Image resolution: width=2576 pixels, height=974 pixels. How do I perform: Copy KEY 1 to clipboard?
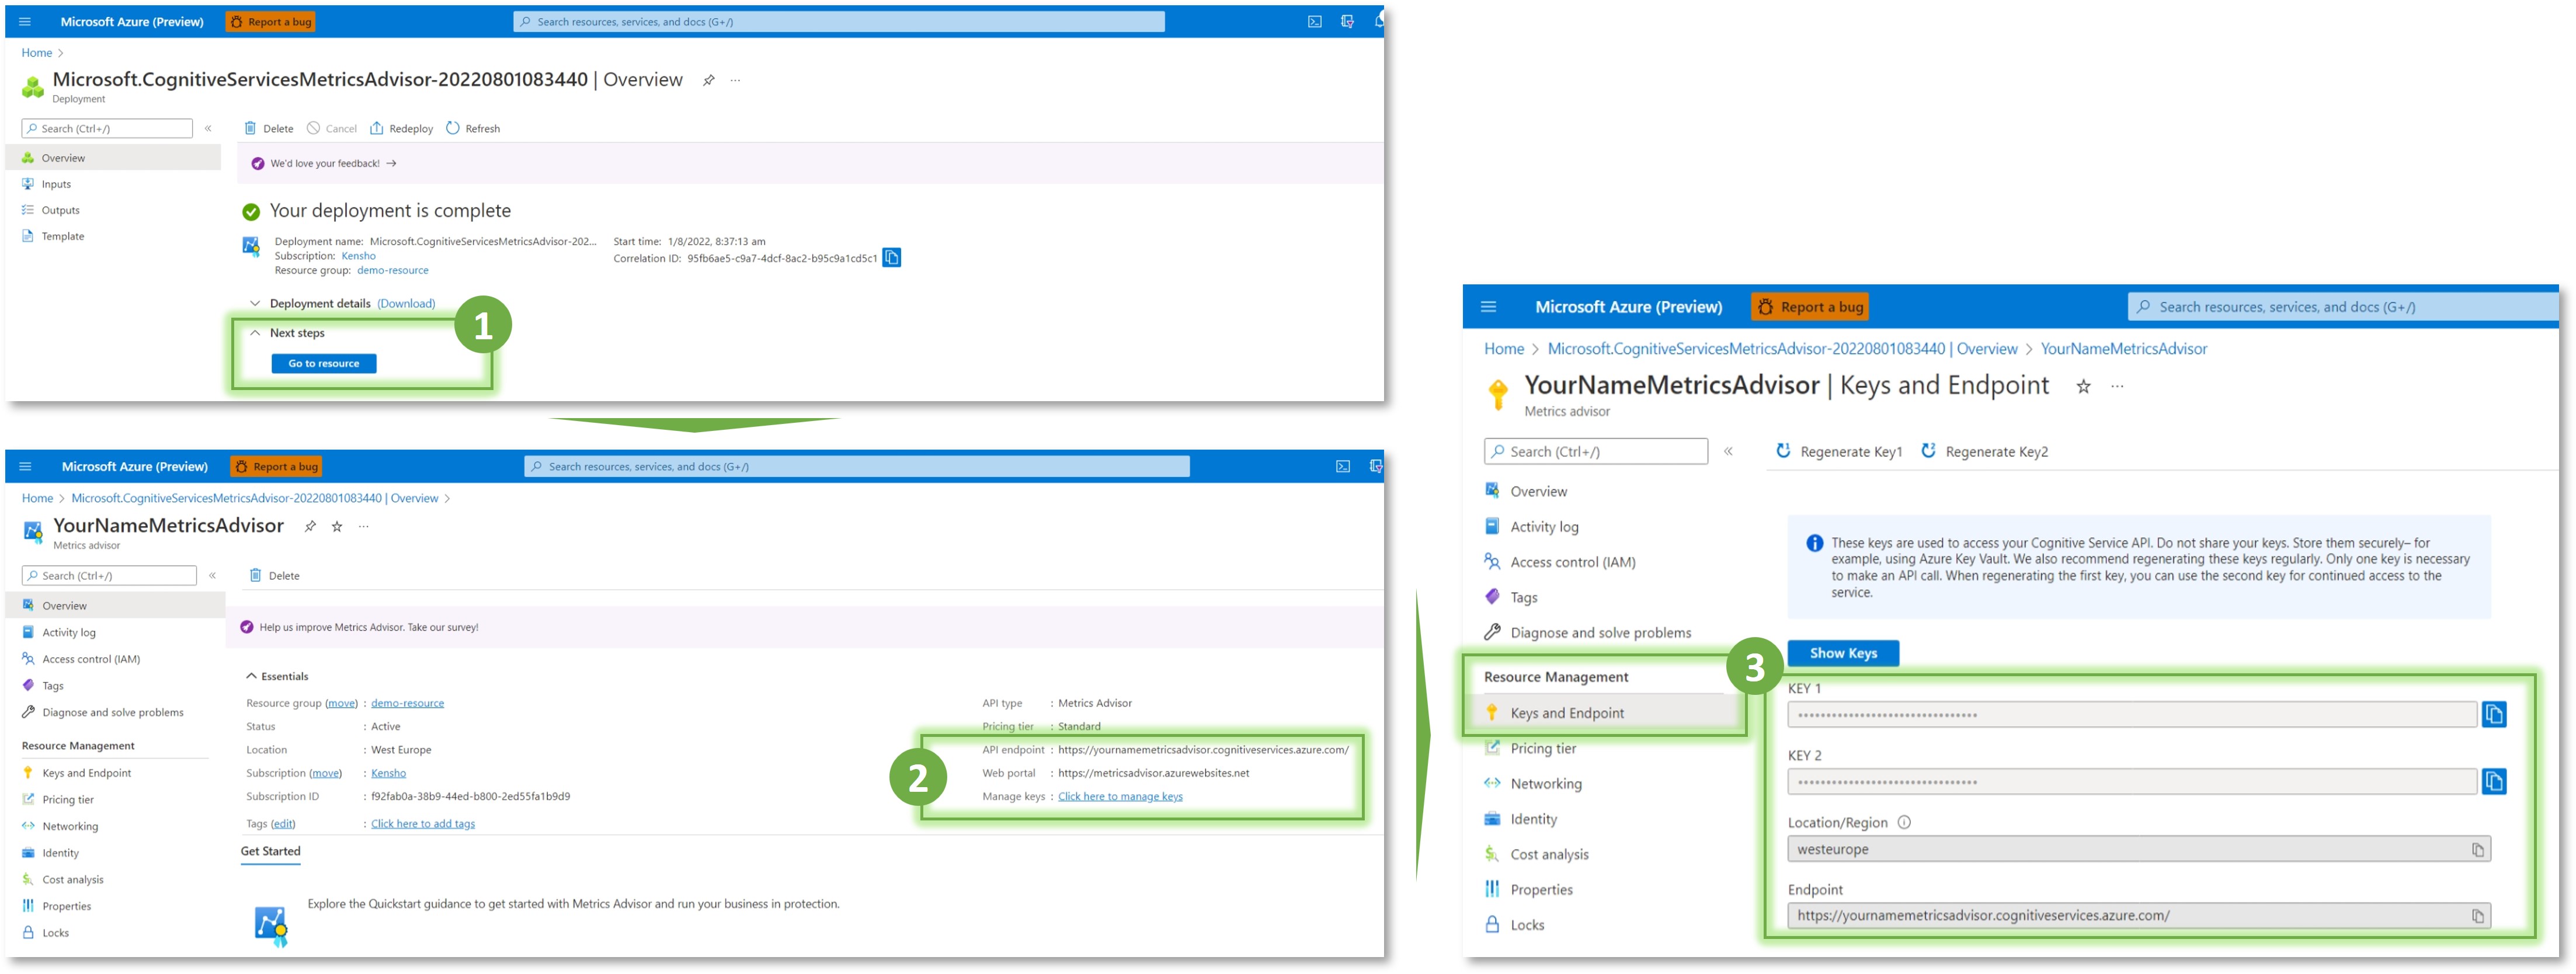[x=2493, y=714]
